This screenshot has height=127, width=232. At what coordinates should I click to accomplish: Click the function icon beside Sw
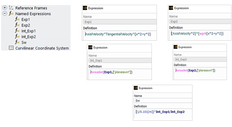tap(17, 42)
